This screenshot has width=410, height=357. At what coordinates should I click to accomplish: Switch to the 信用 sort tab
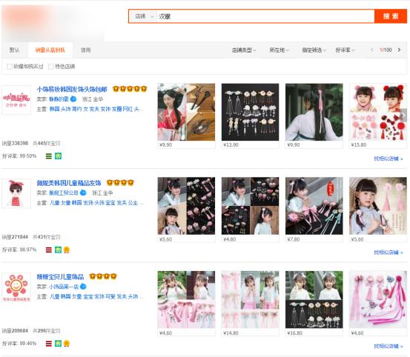click(x=86, y=50)
